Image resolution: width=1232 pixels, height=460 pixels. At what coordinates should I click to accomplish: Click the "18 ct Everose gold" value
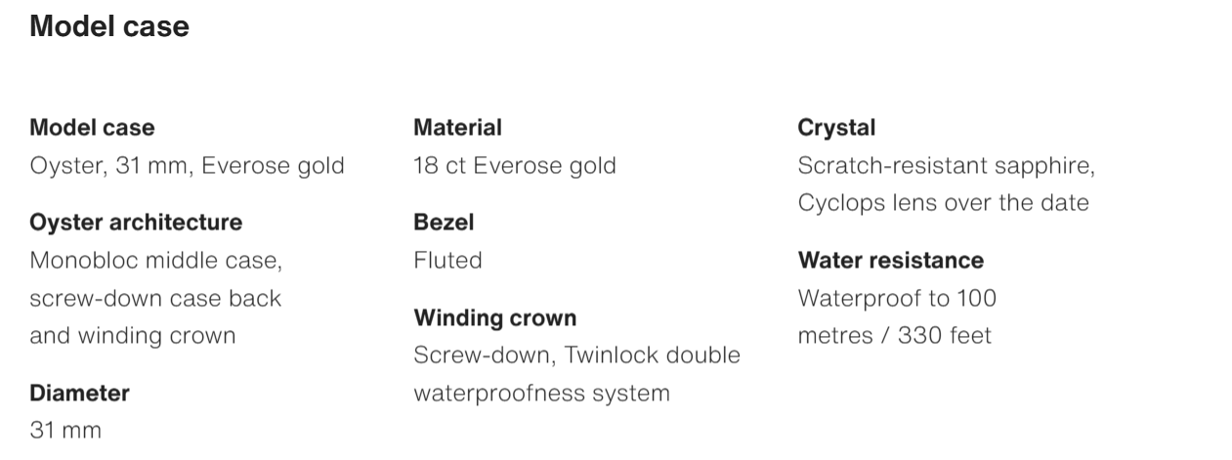[514, 165]
